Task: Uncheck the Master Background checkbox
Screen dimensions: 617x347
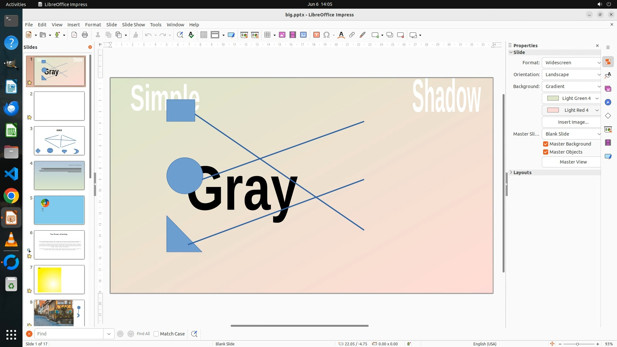Action: [x=546, y=144]
